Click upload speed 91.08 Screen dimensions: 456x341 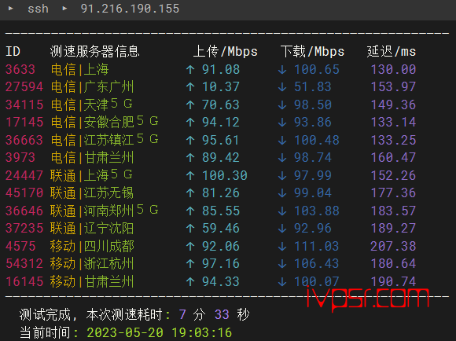pos(221,69)
